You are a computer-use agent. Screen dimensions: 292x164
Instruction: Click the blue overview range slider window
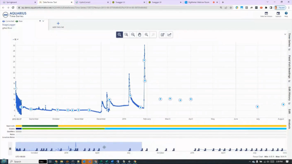[79, 147]
